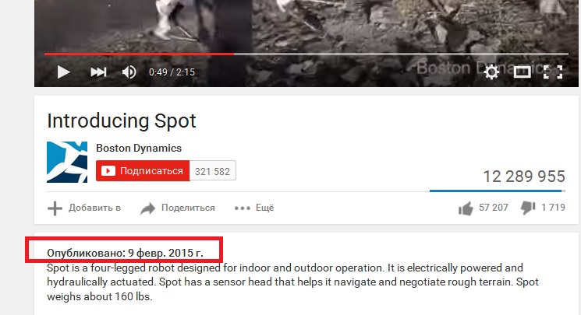Click the 0:49 / 2:15 time display

click(172, 72)
